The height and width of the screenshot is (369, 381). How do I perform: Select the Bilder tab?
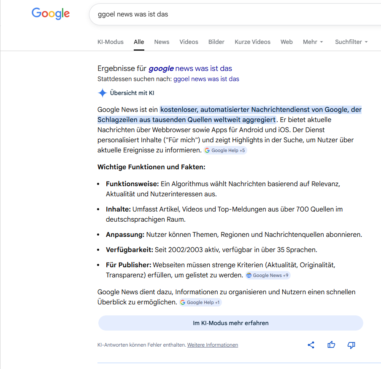216,42
